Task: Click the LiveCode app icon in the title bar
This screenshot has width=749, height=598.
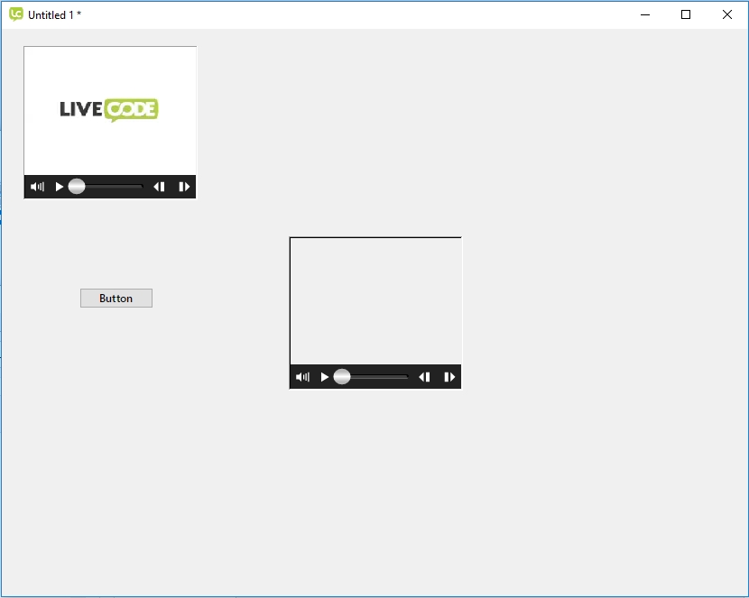Action: 15,14
